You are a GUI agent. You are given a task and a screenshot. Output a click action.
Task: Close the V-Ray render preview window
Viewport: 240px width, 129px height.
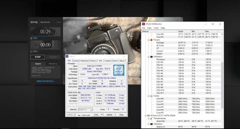point(182,18)
